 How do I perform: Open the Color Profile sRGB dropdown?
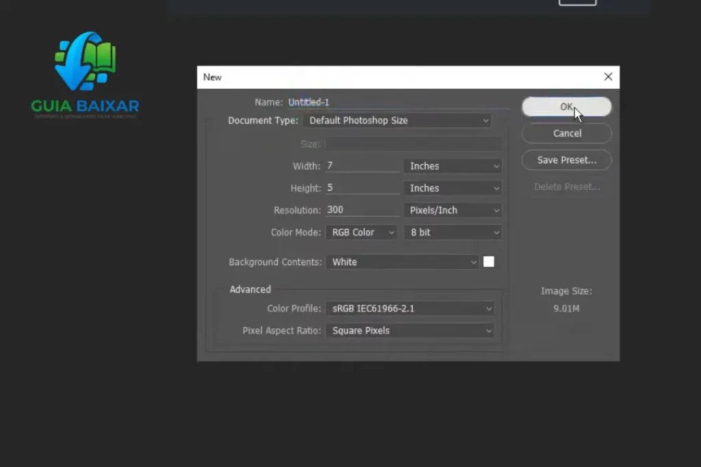(x=410, y=308)
